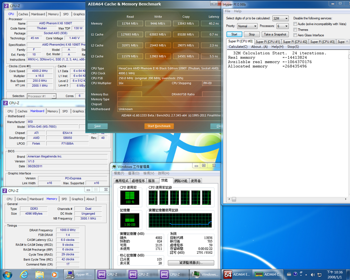Select Super PI [CPU #3] tab
This screenshot has height=280, width=350.
(322, 42)
